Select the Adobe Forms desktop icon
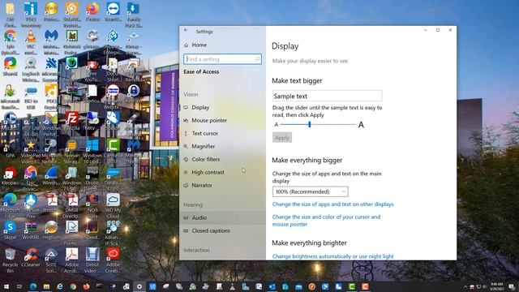This screenshot has height=292, width=519. [72, 234]
